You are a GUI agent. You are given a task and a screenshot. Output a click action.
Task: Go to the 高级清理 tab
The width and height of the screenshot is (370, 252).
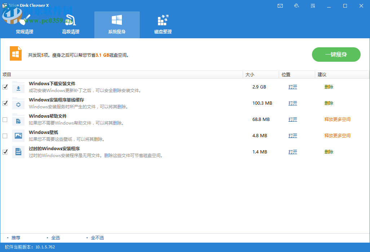tap(71, 25)
